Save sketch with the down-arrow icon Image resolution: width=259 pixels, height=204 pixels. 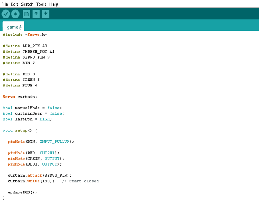click(45, 14)
